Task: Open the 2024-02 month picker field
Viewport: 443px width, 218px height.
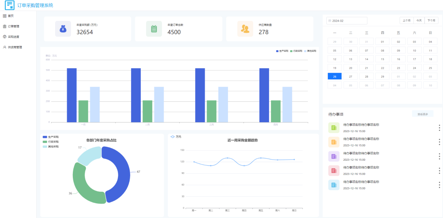Action: tap(347, 21)
